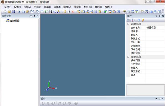
Task: Click the property pages icon in 属性 panel
Action: pos(139,20)
